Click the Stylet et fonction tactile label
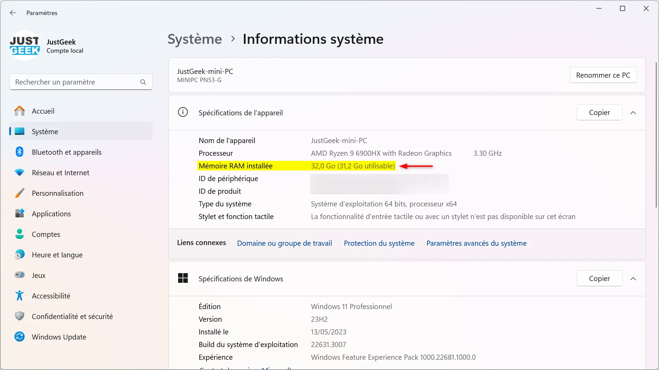 click(x=236, y=216)
